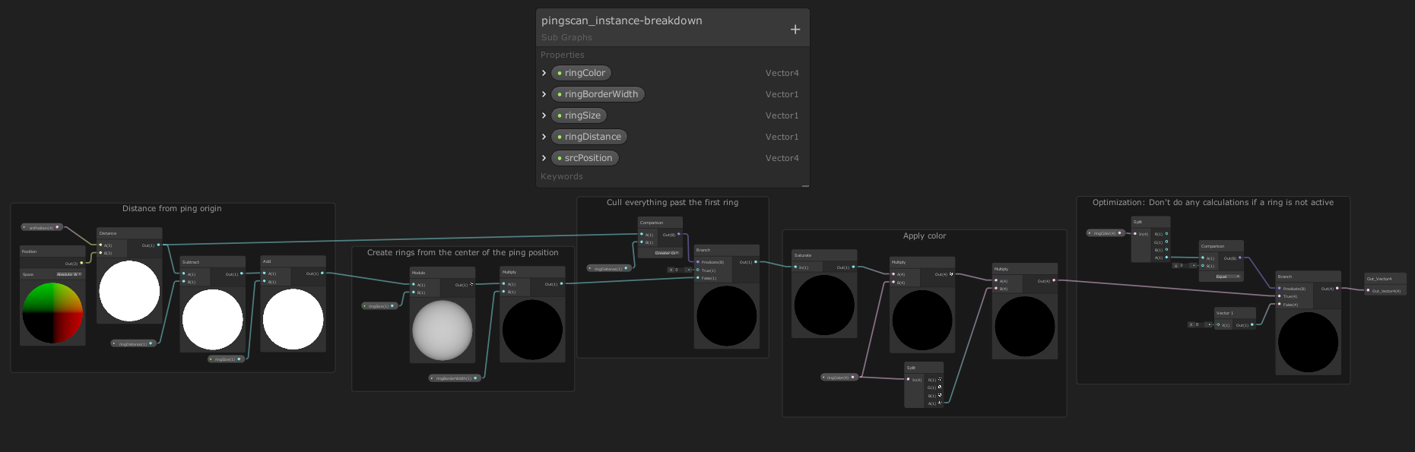The width and height of the screenshot is (1415, 452).
Task: Click the Distance node title header
Action: tap(128, 233)
